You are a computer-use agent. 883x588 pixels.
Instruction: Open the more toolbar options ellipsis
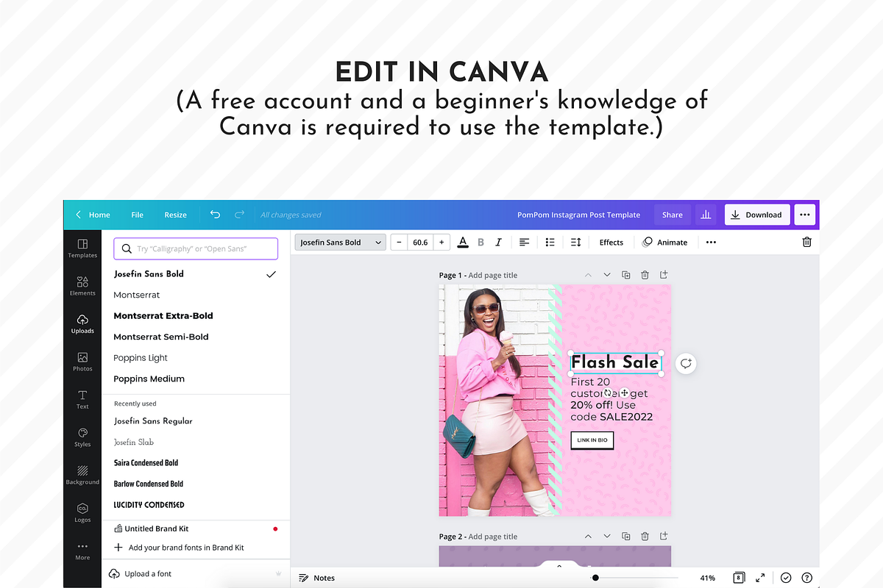coord(711,242)
